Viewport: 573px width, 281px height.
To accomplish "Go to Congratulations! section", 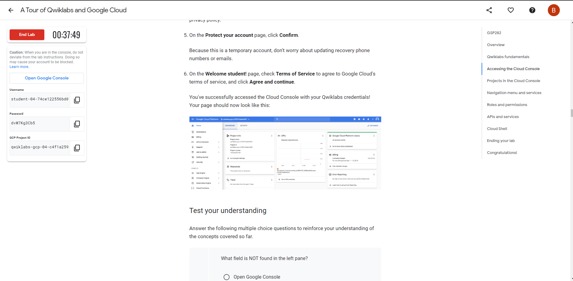I will coord(502,153).
